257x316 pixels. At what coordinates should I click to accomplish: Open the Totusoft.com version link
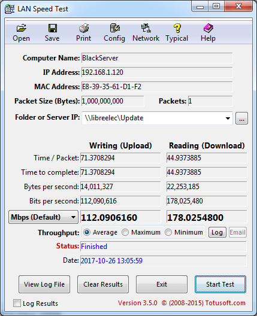point(182,303)
